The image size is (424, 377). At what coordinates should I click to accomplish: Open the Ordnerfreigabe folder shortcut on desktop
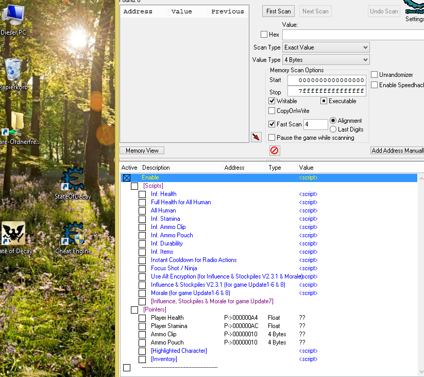click(17, 128)
